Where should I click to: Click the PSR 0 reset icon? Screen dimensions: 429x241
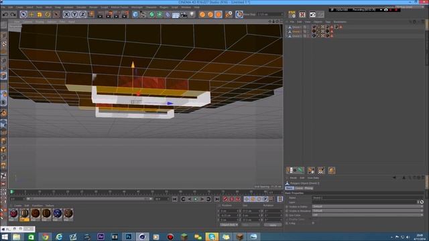coord(292,15)
